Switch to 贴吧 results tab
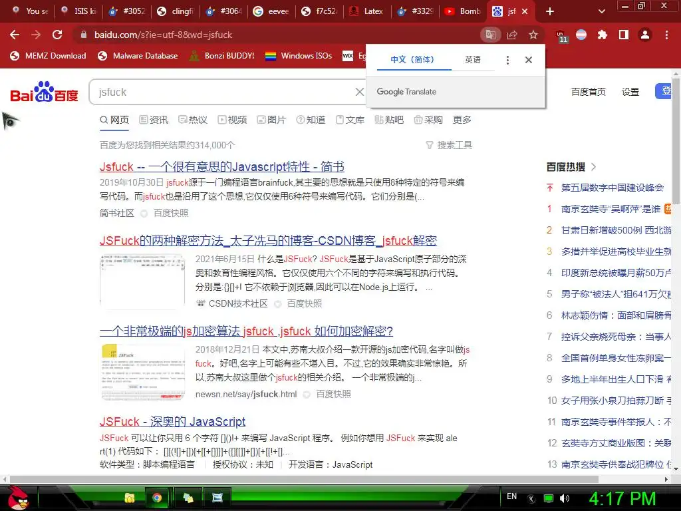This screenshot has height=511, width=681. pos(389,120)
